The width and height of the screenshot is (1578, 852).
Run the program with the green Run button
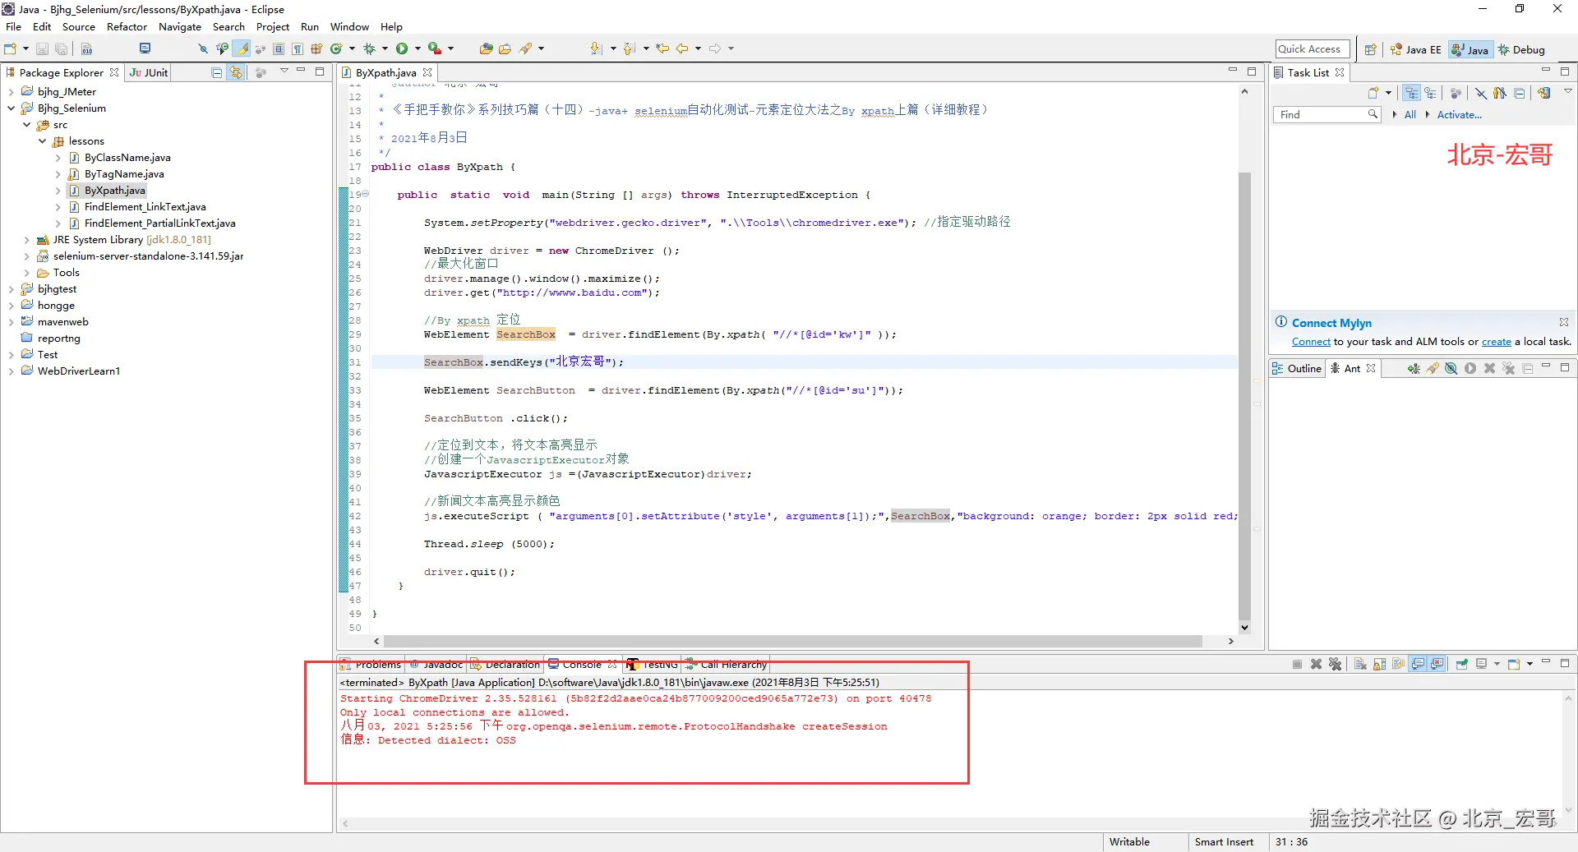(402, 49)
